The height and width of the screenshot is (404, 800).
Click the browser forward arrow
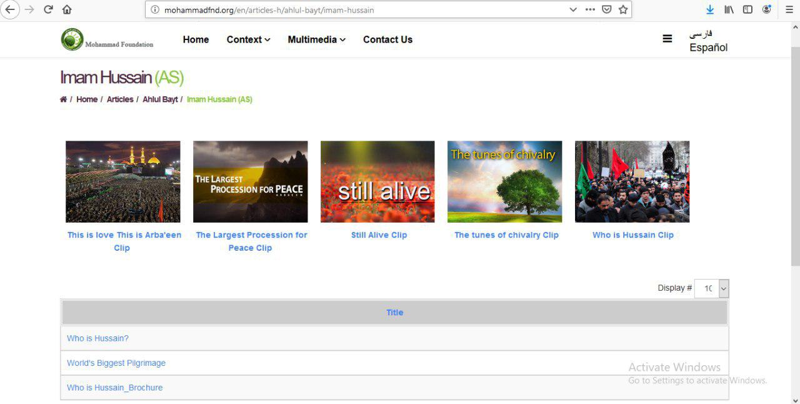(x=29, y=9)
